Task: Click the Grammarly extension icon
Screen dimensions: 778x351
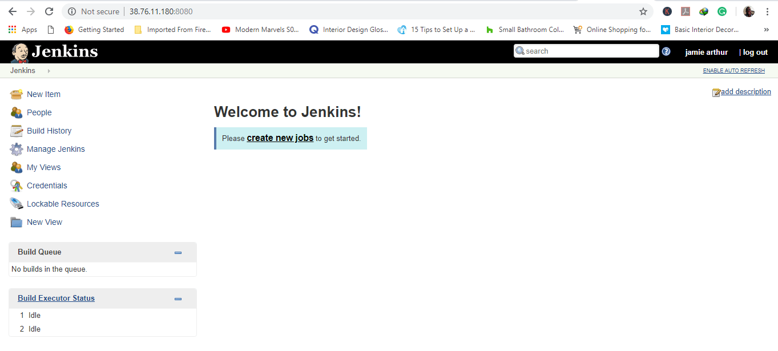Action: pos(722,11)
